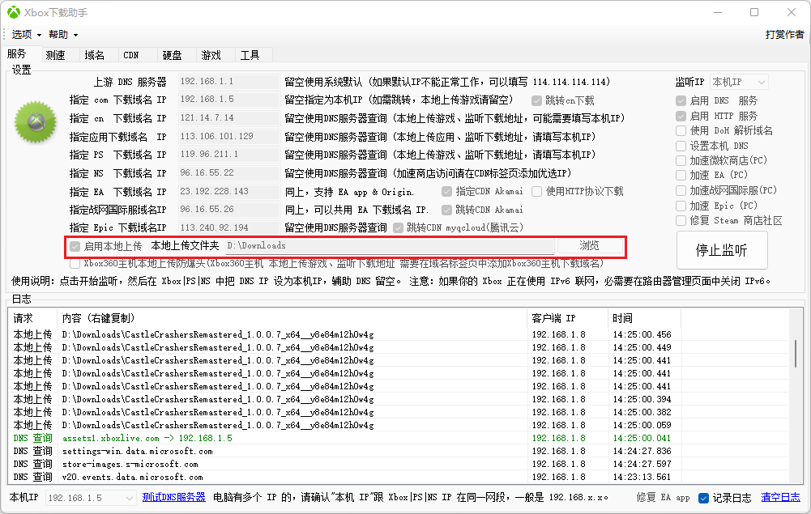This screenshot has height=514, width=811.
Task: Open the 帮助 menu
Action: click(63, 35)
